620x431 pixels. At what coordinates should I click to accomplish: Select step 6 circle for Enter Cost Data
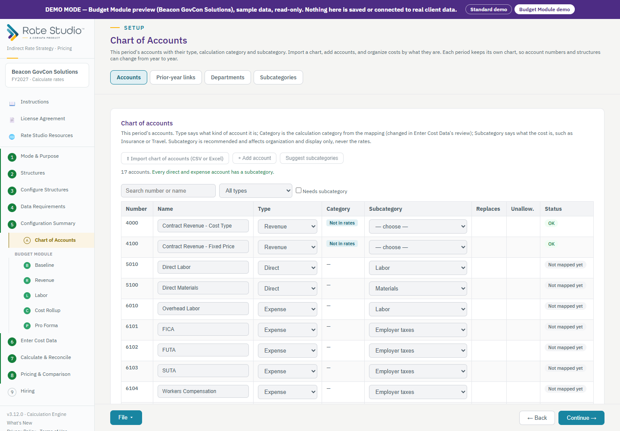[x=12, y=342]
